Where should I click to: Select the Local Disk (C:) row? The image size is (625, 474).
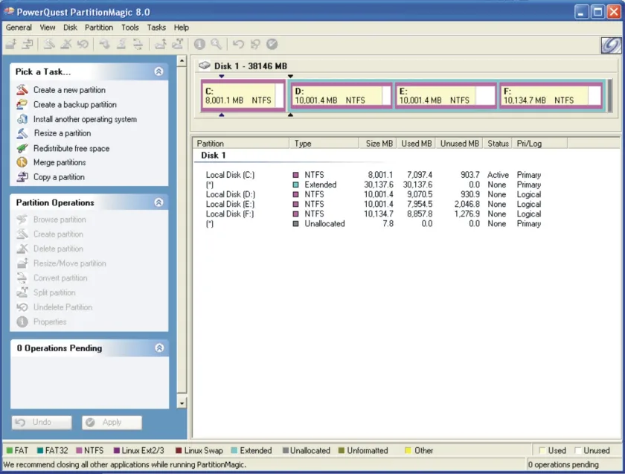pyautogui.click(x=374, y=175)
